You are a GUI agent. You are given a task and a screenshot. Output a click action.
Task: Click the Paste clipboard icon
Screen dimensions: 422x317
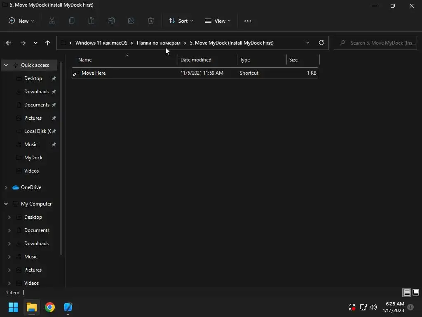point(91,21)
